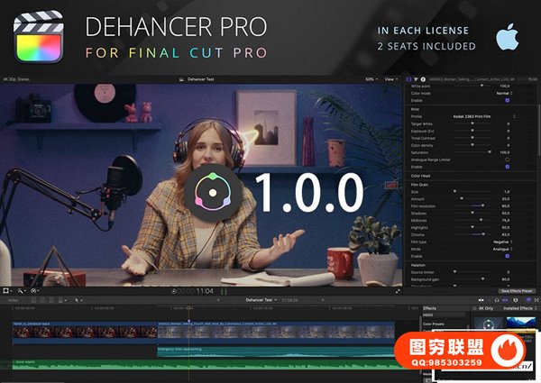541x383 pixels.
Task: Toggle the Print section Enable checkbox
Action: click(507, 167)
